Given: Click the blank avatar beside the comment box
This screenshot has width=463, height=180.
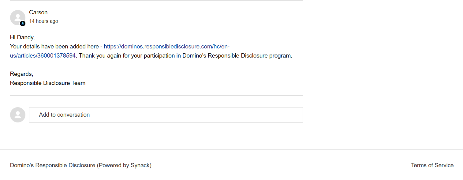Looking at the screenshot, I should (x=18, y=115).
